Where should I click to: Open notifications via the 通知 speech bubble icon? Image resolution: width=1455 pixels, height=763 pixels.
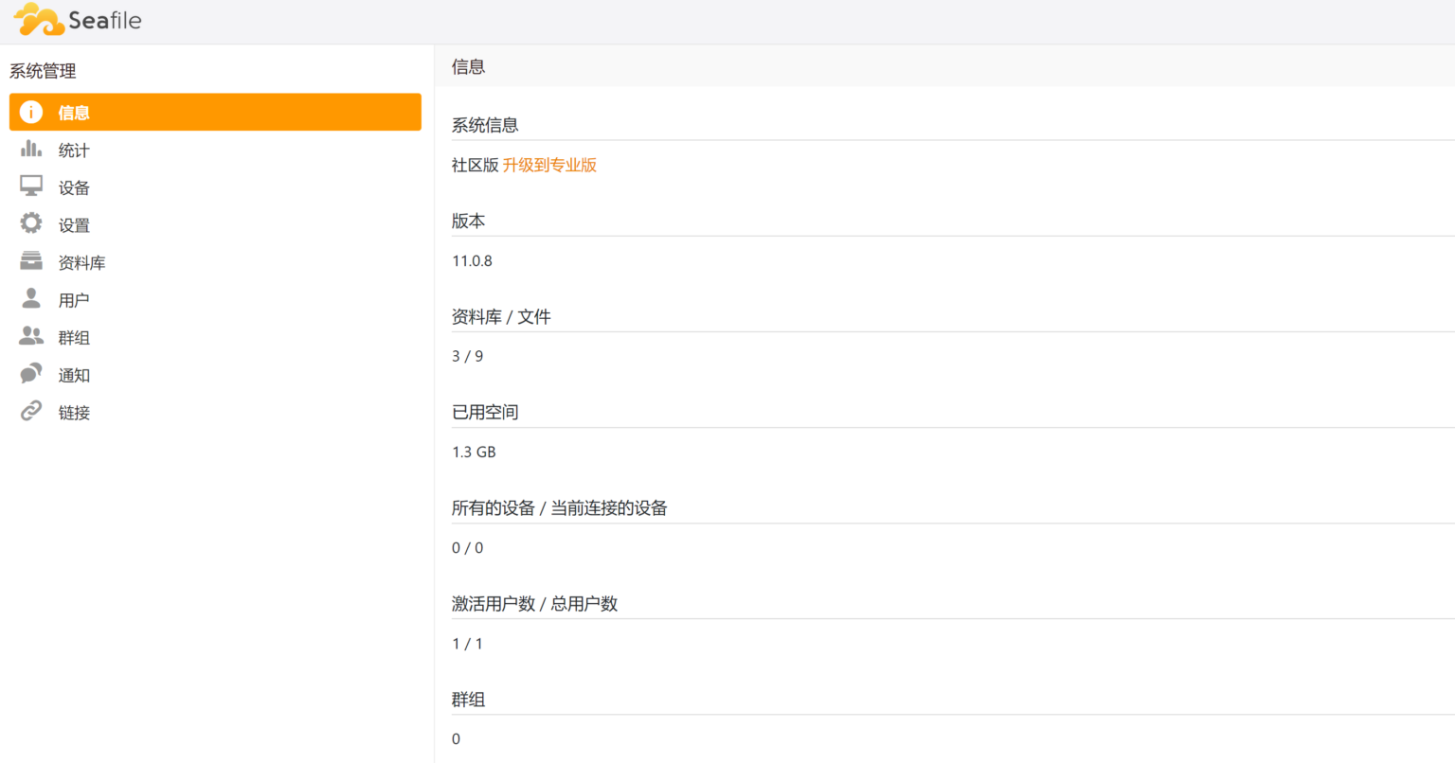(30, 373)
